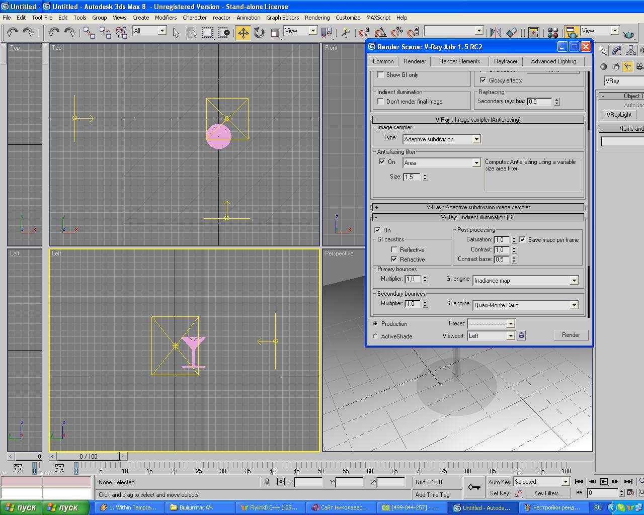Click the Mirror tool icon

496,33
